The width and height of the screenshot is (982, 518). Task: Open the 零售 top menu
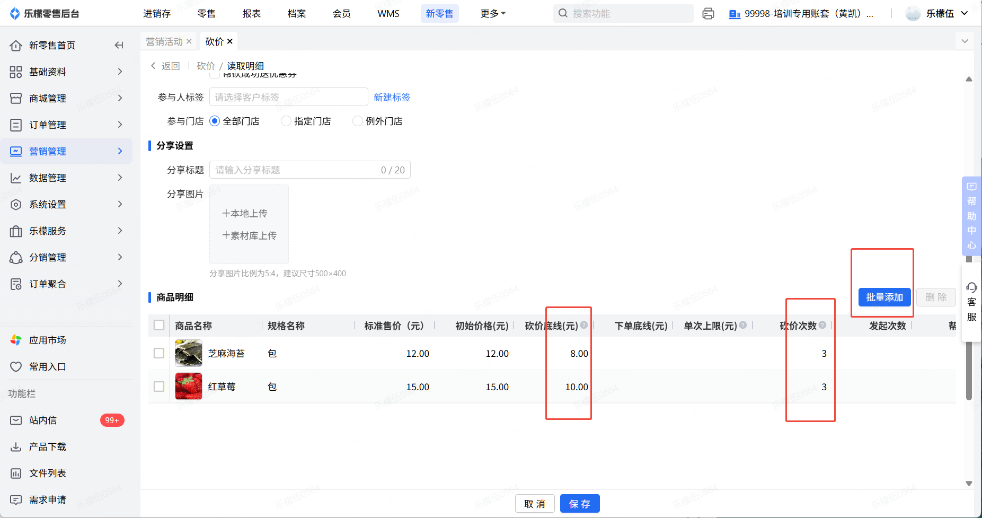[207, 14]
